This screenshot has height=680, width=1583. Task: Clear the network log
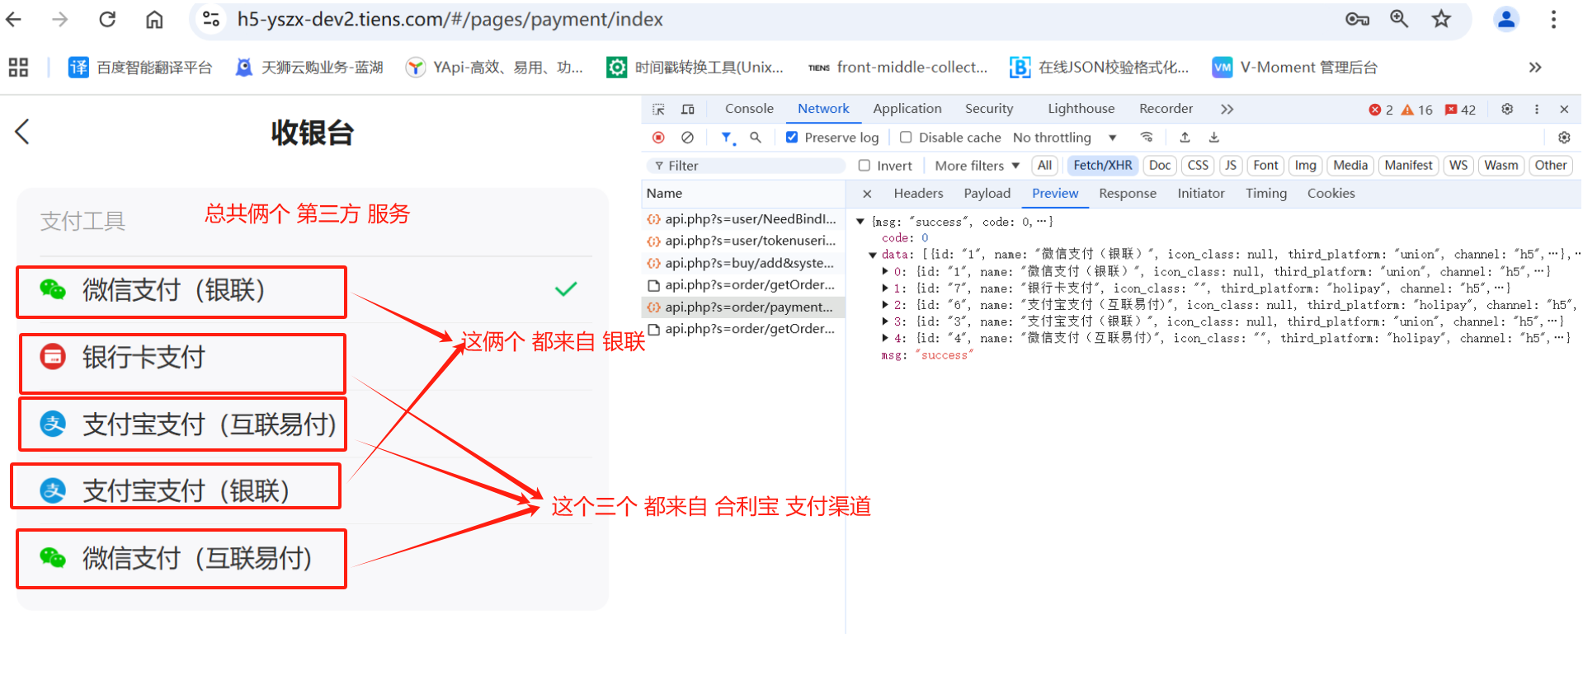(687, 138)
